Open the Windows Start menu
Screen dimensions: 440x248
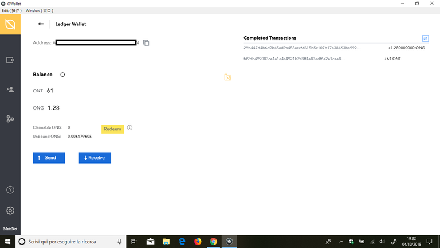7,242
